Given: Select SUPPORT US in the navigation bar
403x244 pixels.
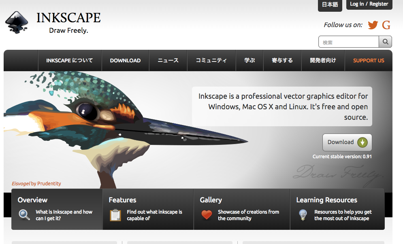Looking at the screenshot, I should coord(369,60).
